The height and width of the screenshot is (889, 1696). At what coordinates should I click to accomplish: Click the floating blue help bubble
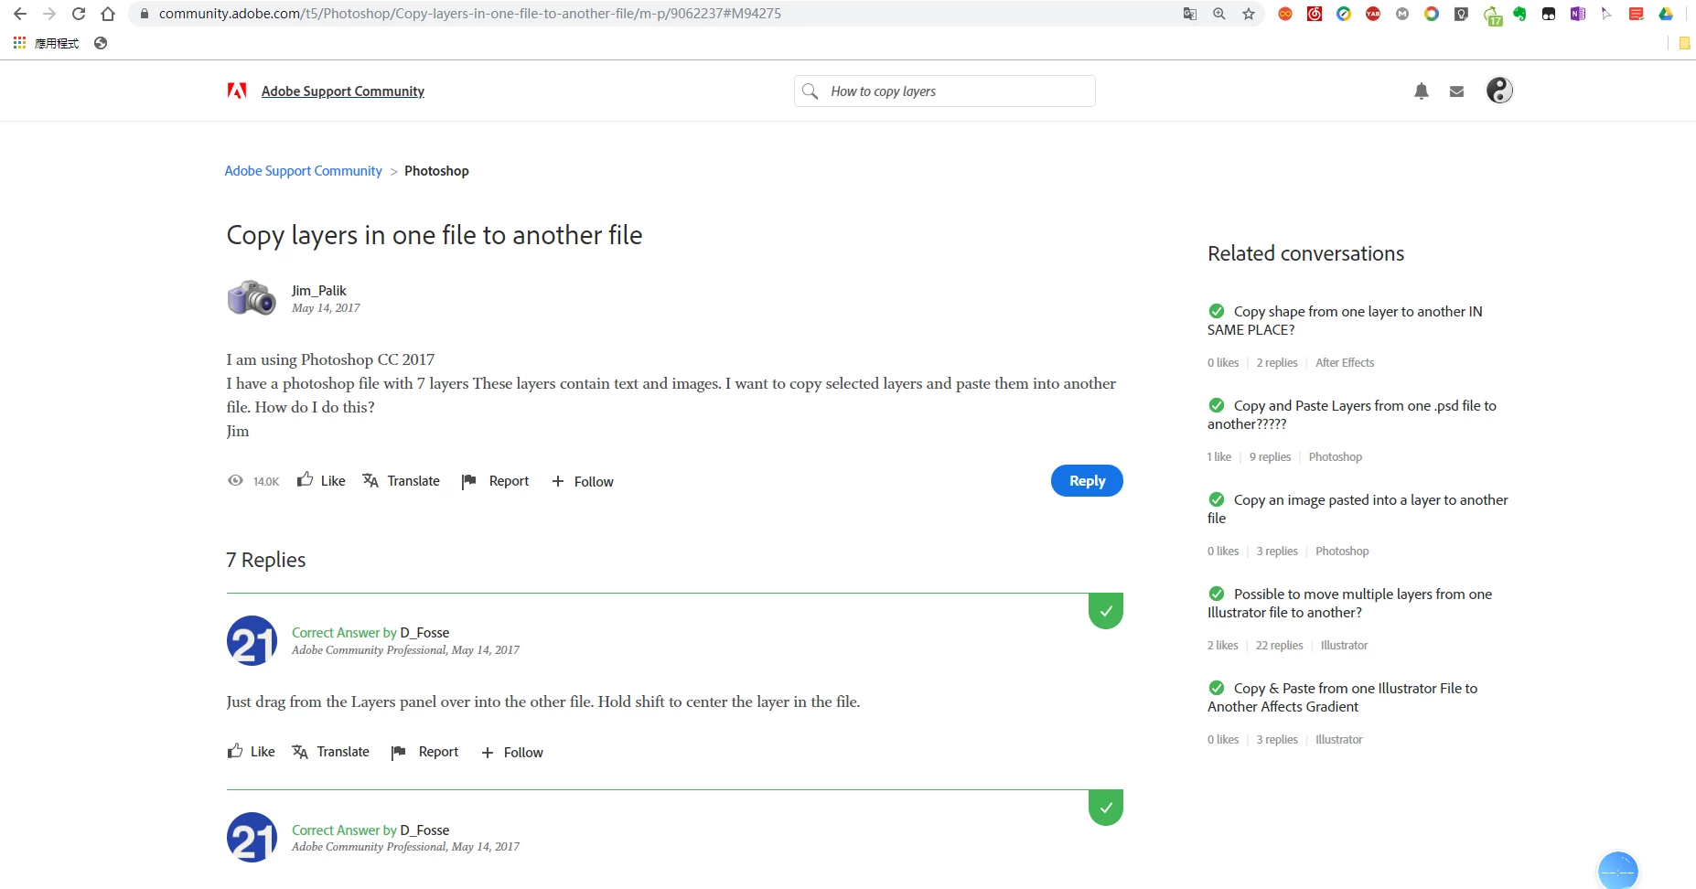click(x=1618, y=871)
